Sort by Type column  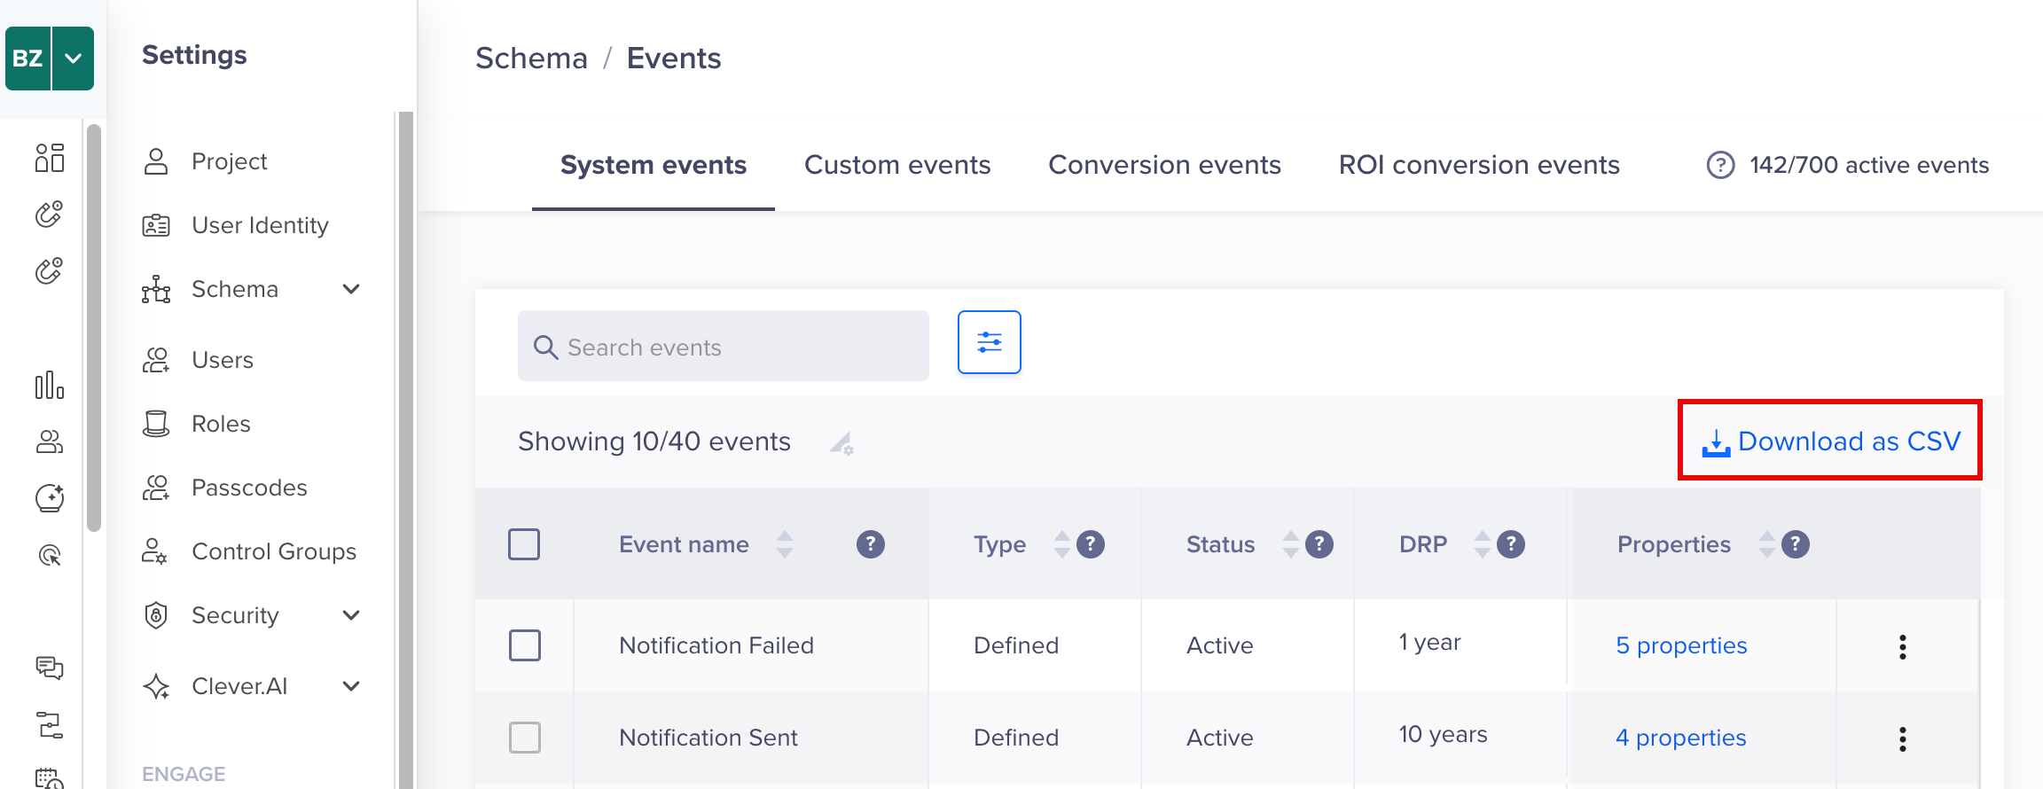pyautogui.click(x=1061, y=544)
